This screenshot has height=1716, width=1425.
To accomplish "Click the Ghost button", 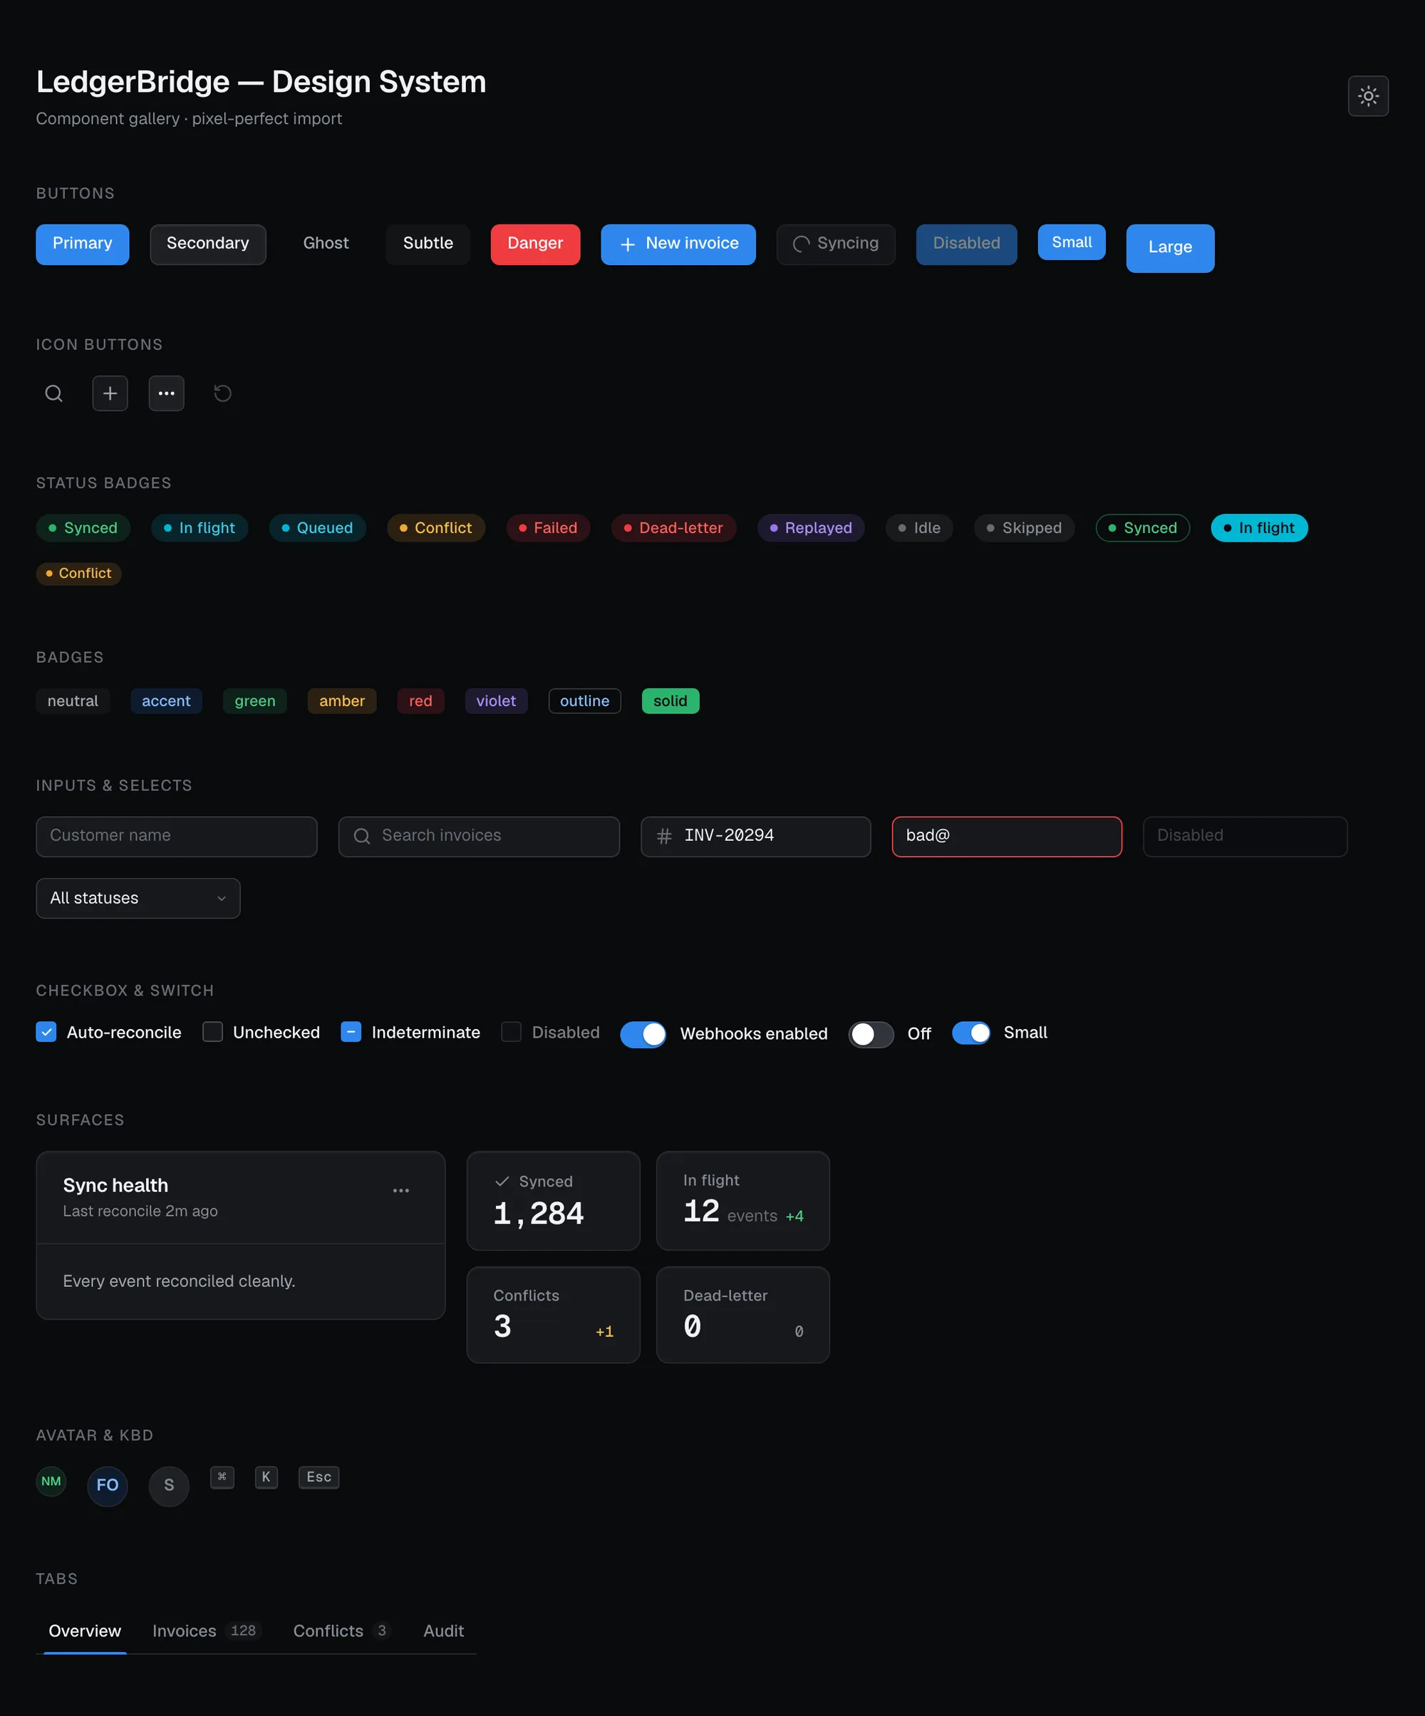I will click(x=326, y=244).
